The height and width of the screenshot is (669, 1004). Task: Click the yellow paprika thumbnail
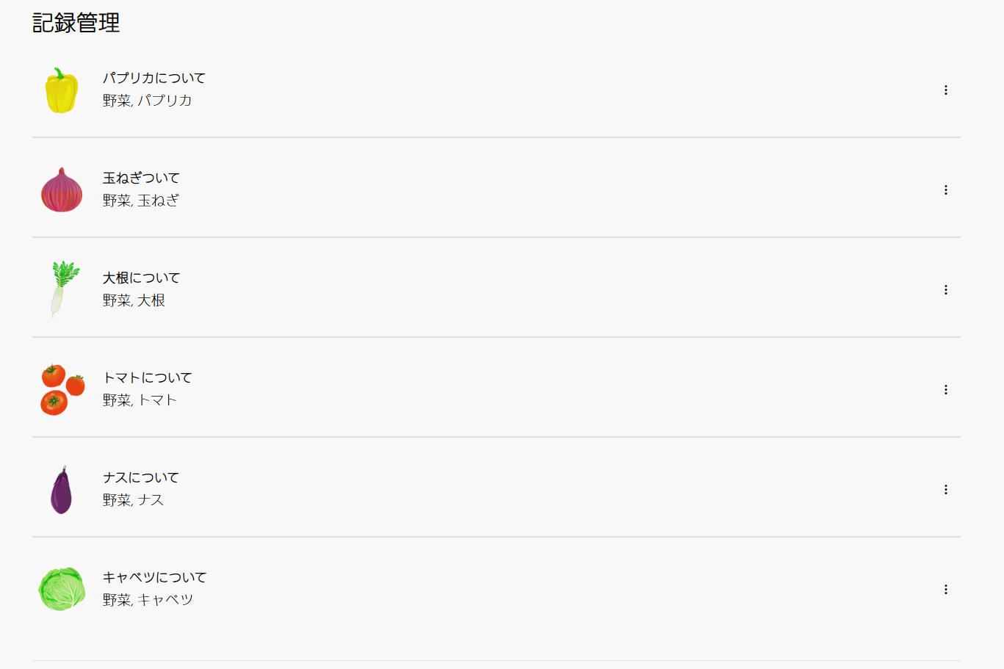62,90
